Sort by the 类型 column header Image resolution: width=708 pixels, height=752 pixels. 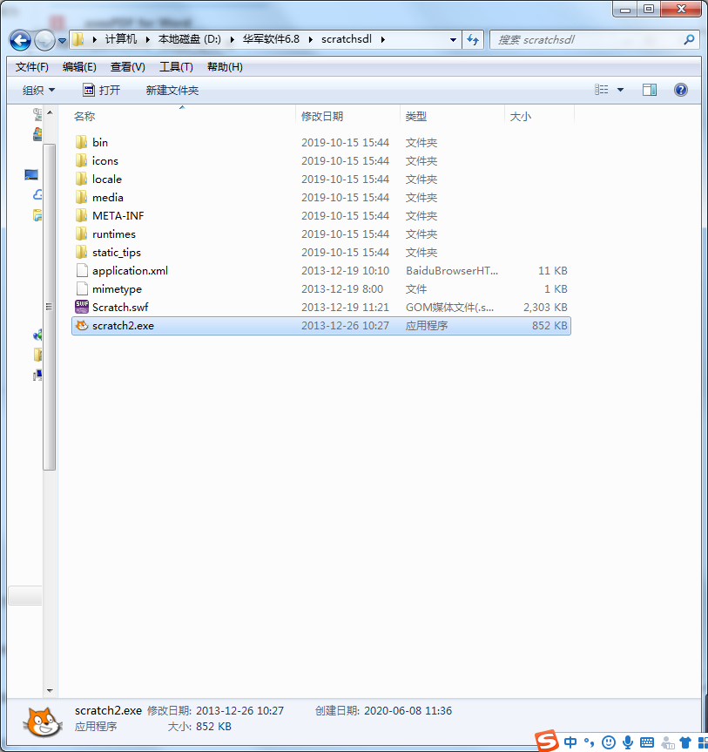[452, 116]
